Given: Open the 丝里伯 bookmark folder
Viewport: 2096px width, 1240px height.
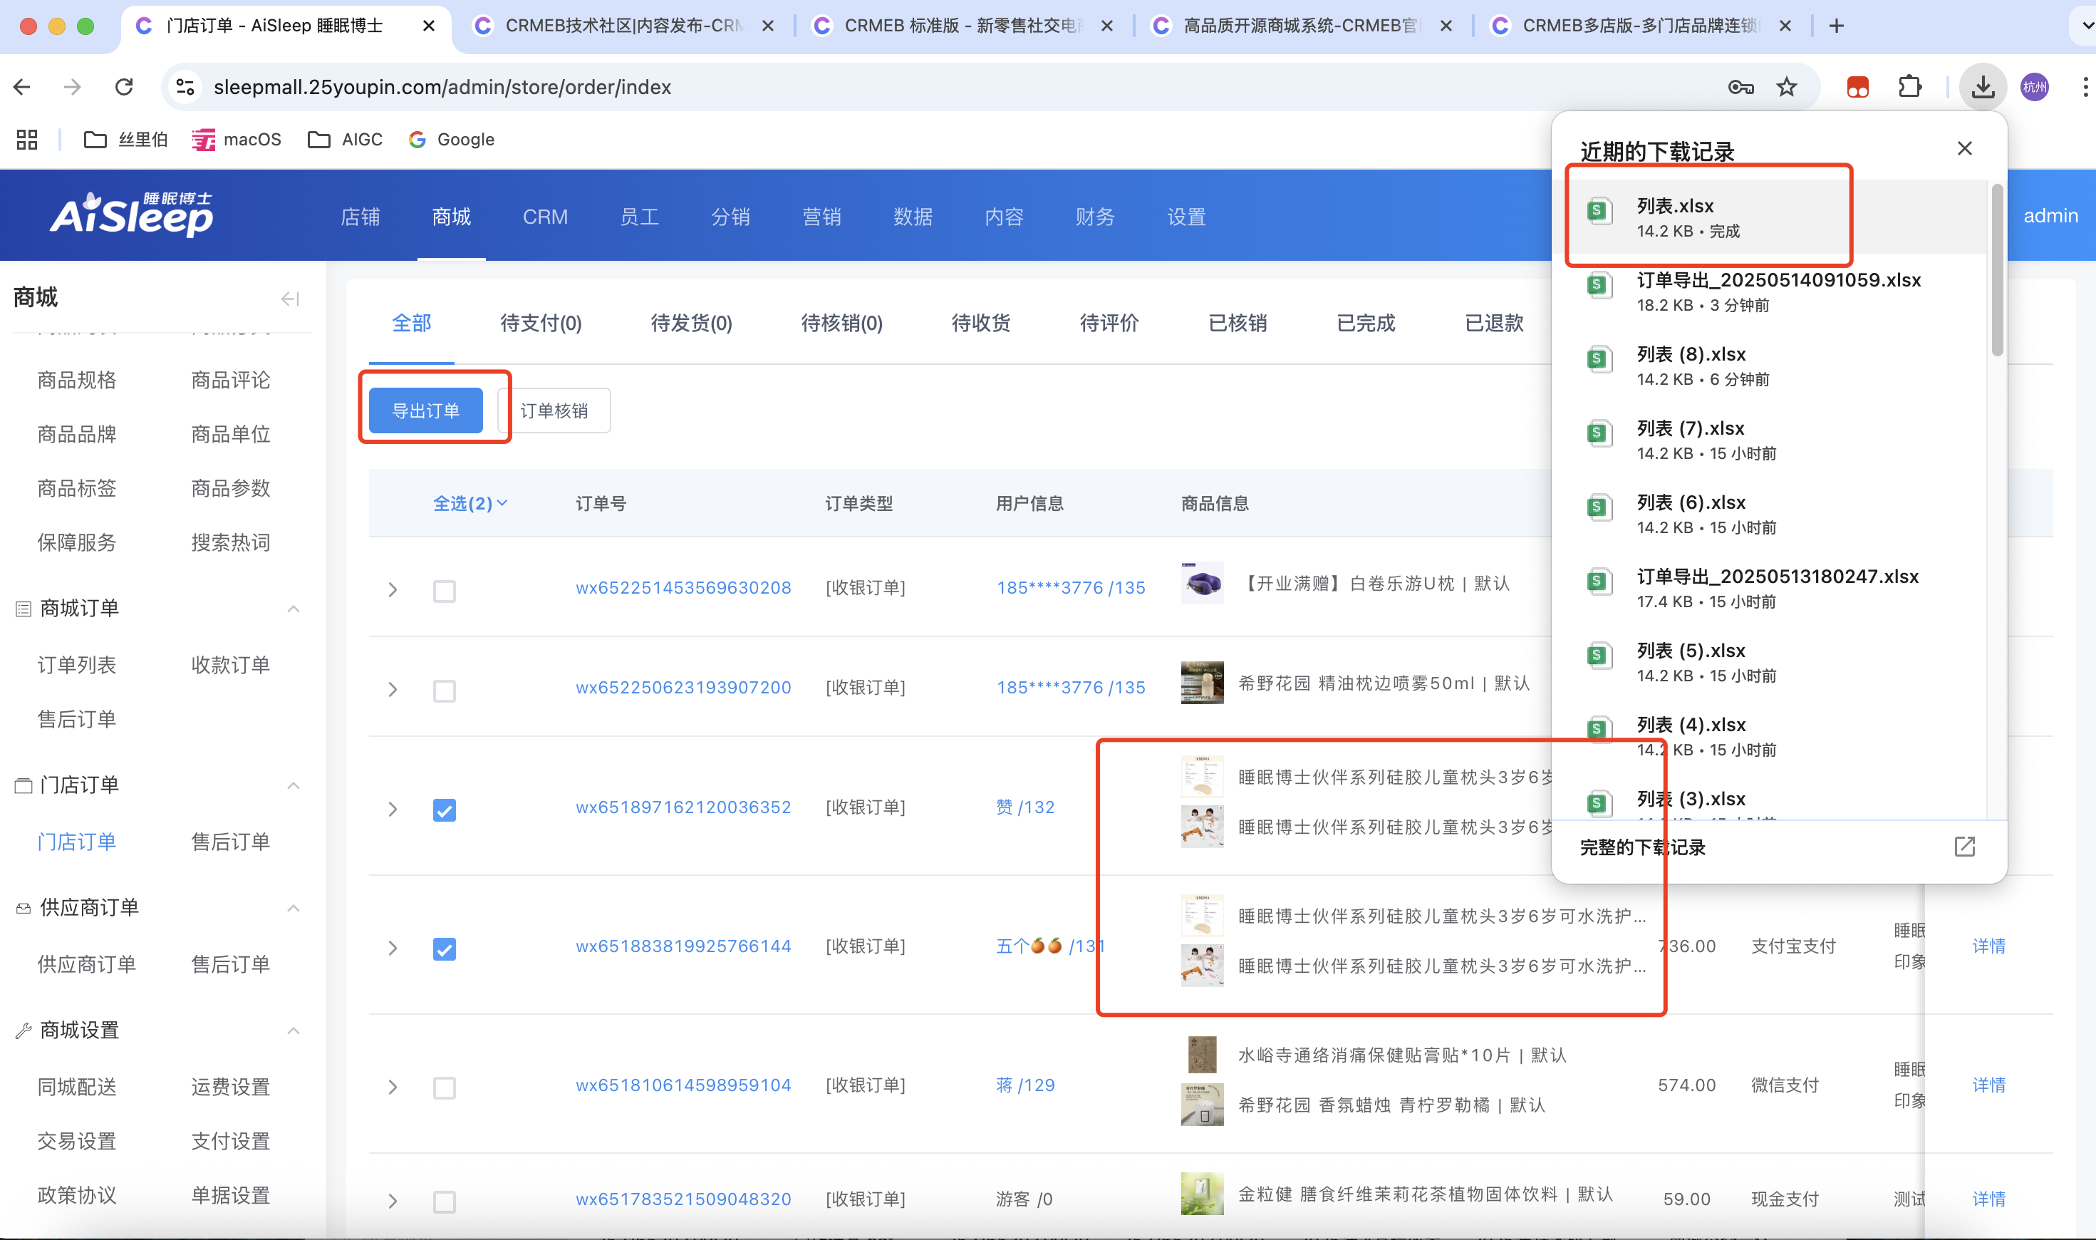Looking at the screenshot, I should click(x=125, y=140).
